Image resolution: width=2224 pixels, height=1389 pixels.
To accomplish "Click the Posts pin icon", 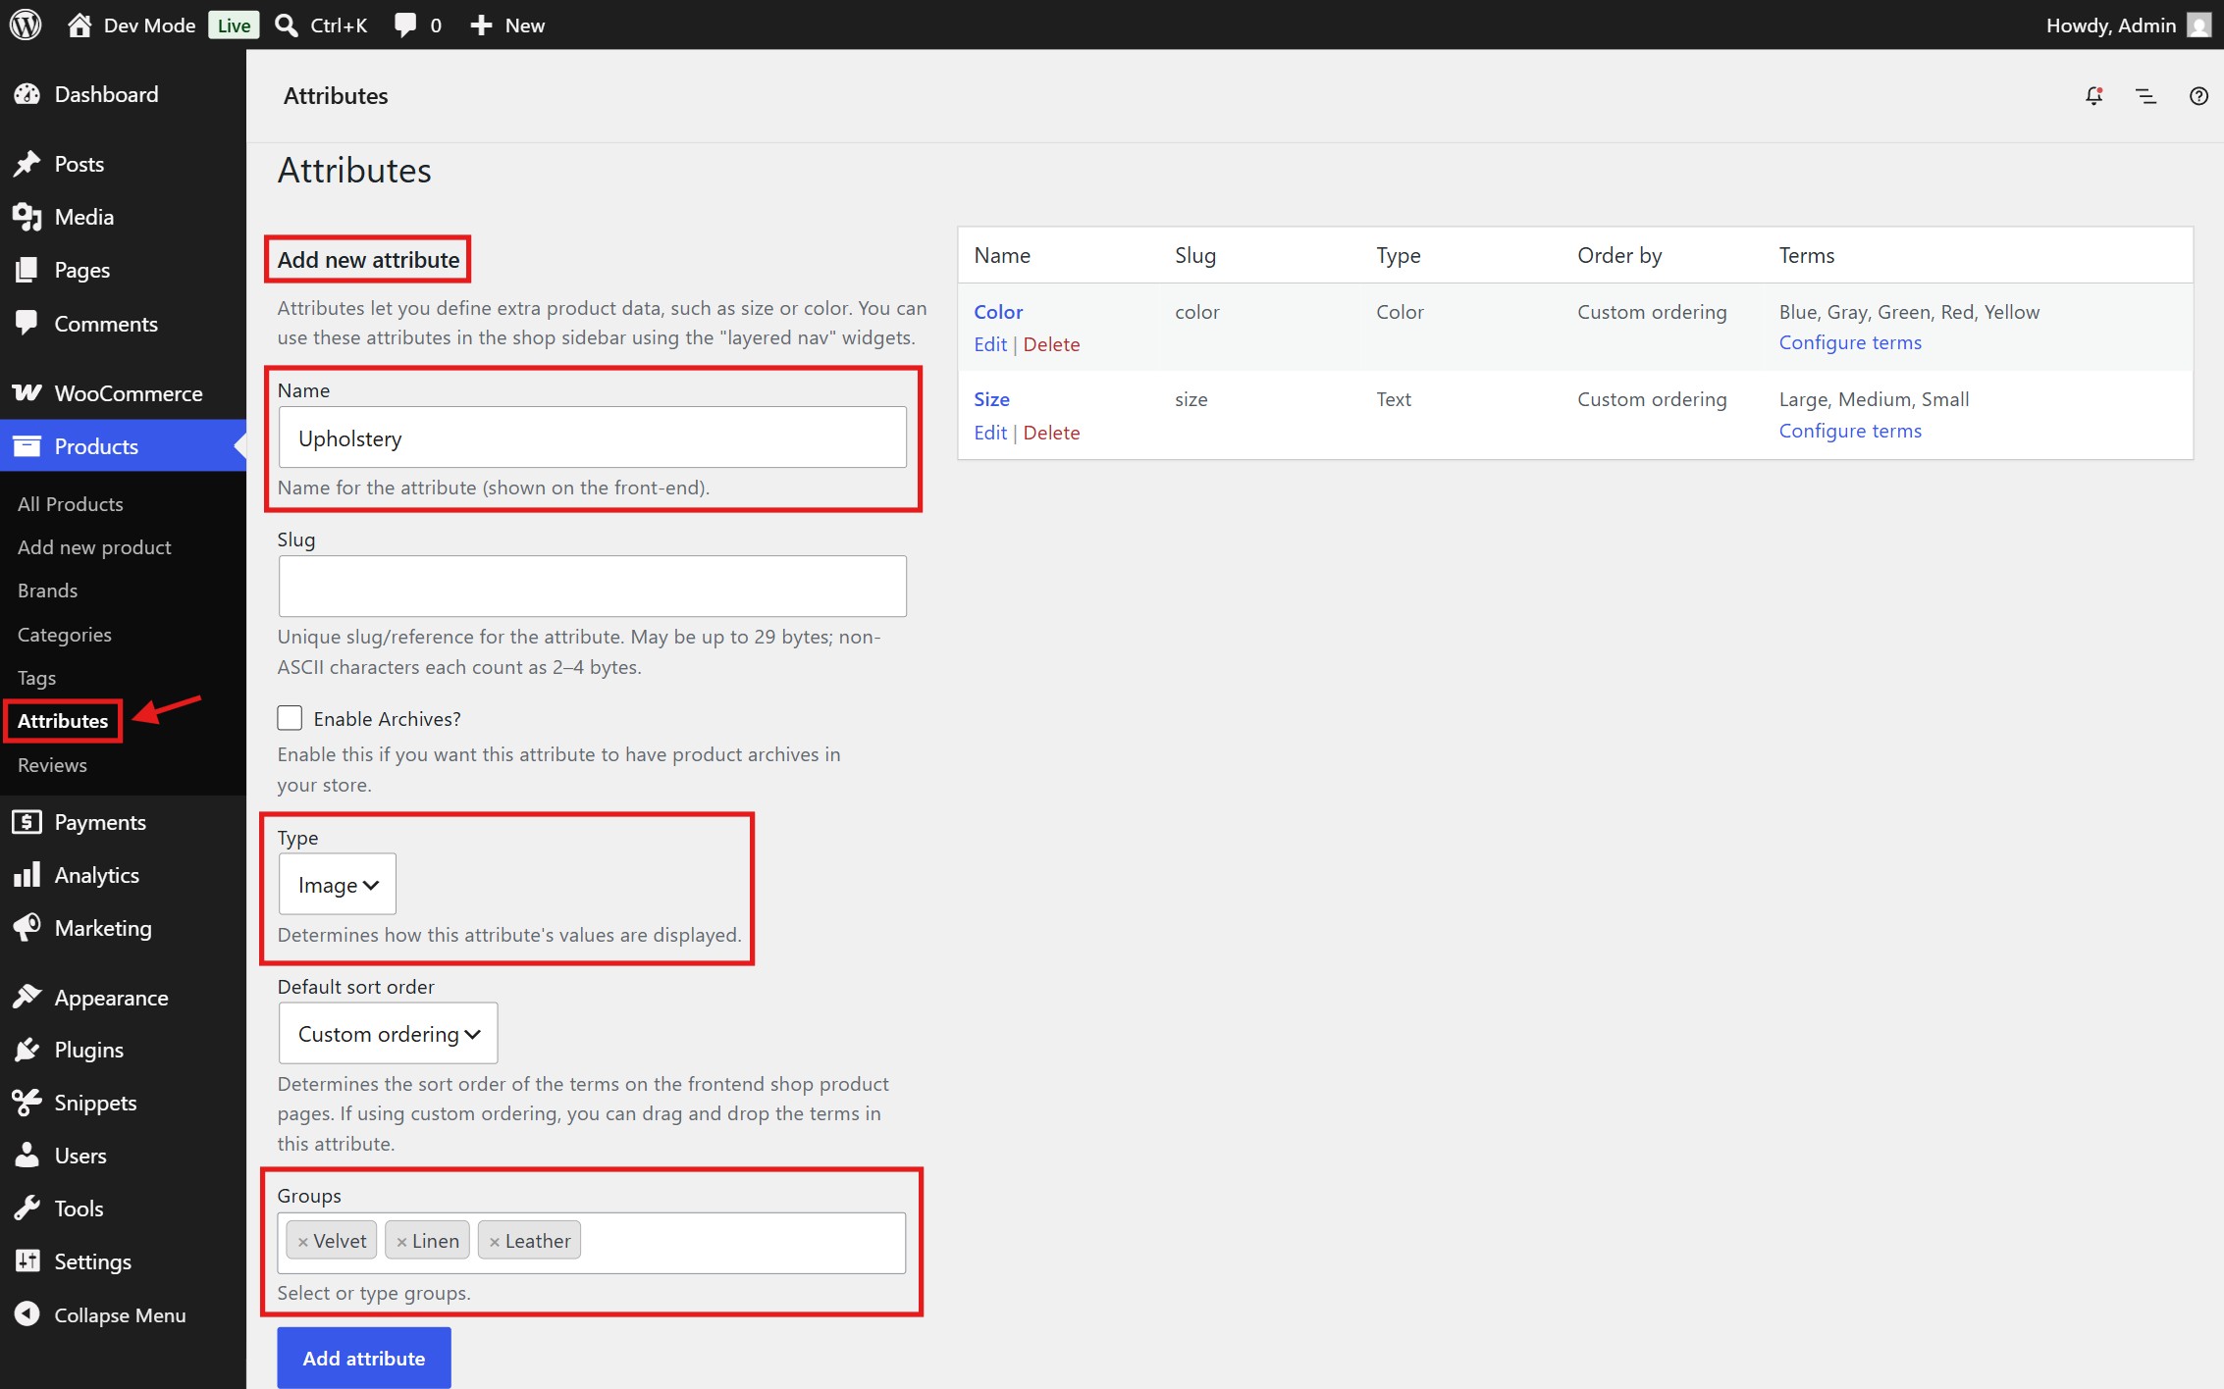I will point(27,164).
